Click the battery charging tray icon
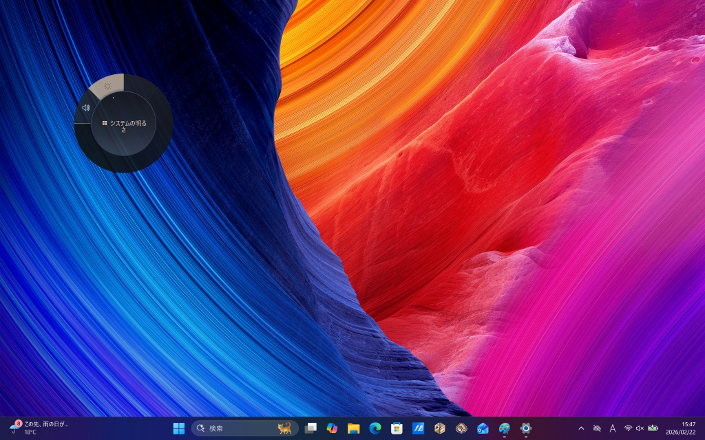Screen dimensions: 705x440 click(x=653, y=428)
